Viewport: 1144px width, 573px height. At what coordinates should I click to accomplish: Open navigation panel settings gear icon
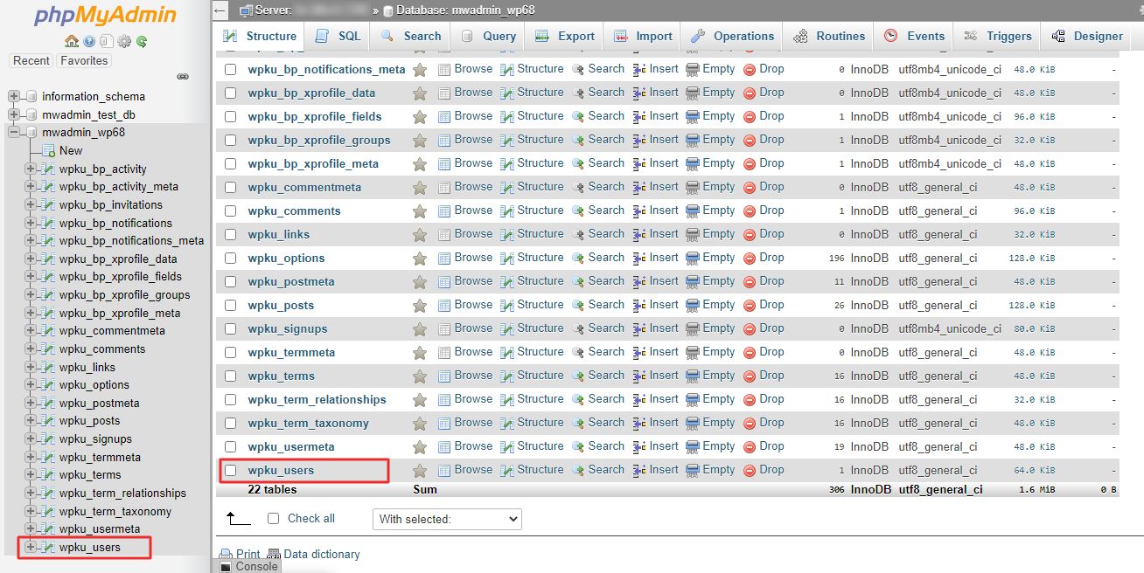coord(124,41)
